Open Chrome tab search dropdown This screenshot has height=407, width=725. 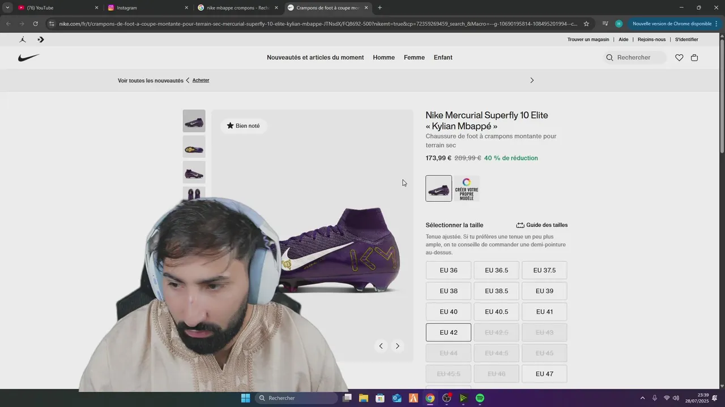coord(7,8)
